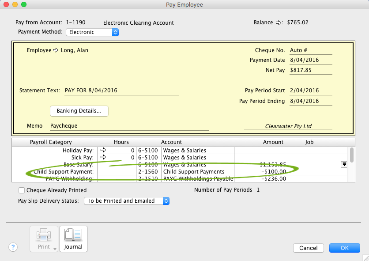
Task: Select the Child Support Payment amount cell
Action: [260, 172]
